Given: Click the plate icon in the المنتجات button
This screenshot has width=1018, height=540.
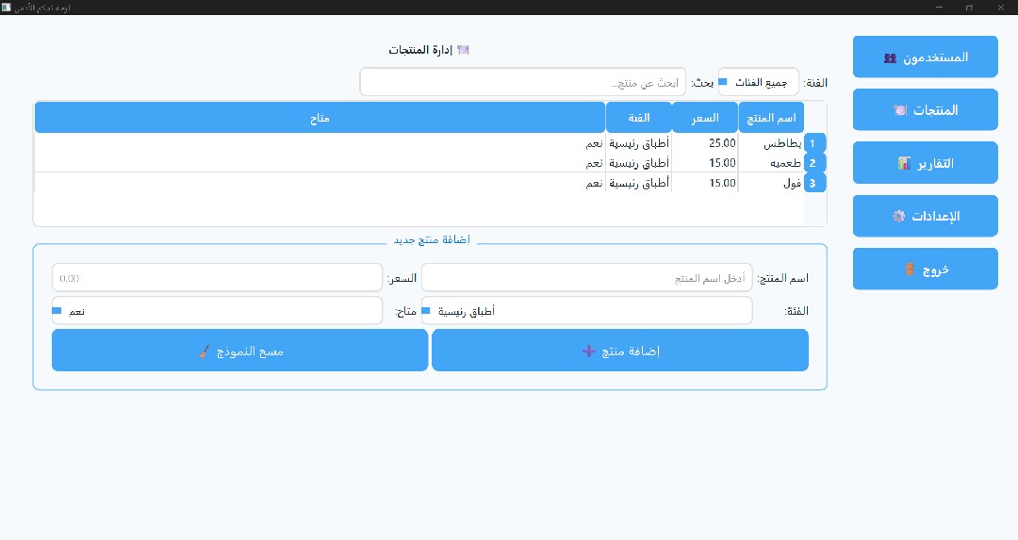Looking at the screenshot, I should point(899,110).
